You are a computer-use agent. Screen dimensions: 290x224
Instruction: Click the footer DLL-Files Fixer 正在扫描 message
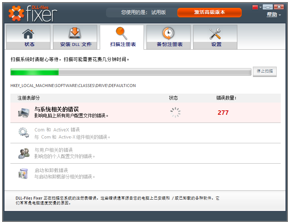pos(118,201)
